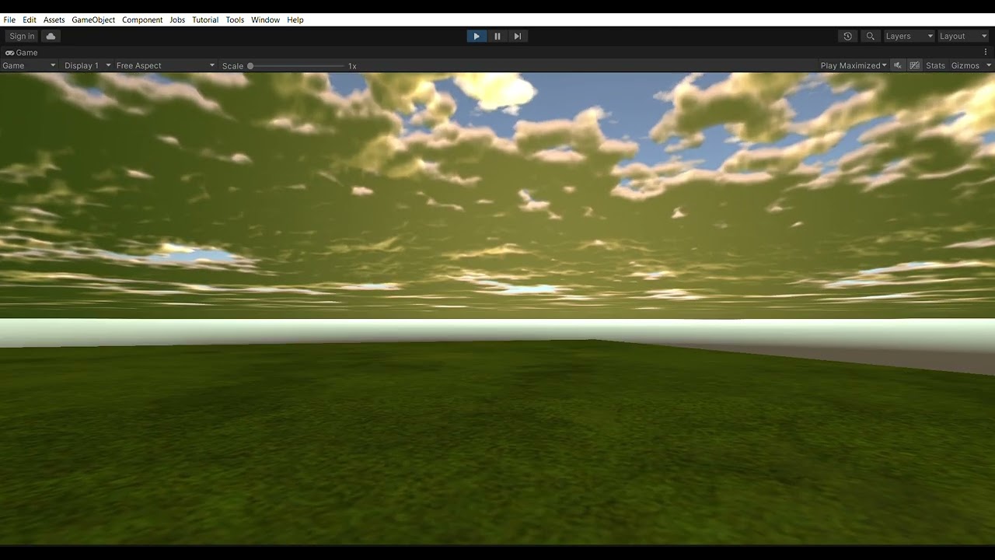Open the Display 1 dropdown
Image resolution: width=995 pixels, height=560 pixels.
coord(87,65)
